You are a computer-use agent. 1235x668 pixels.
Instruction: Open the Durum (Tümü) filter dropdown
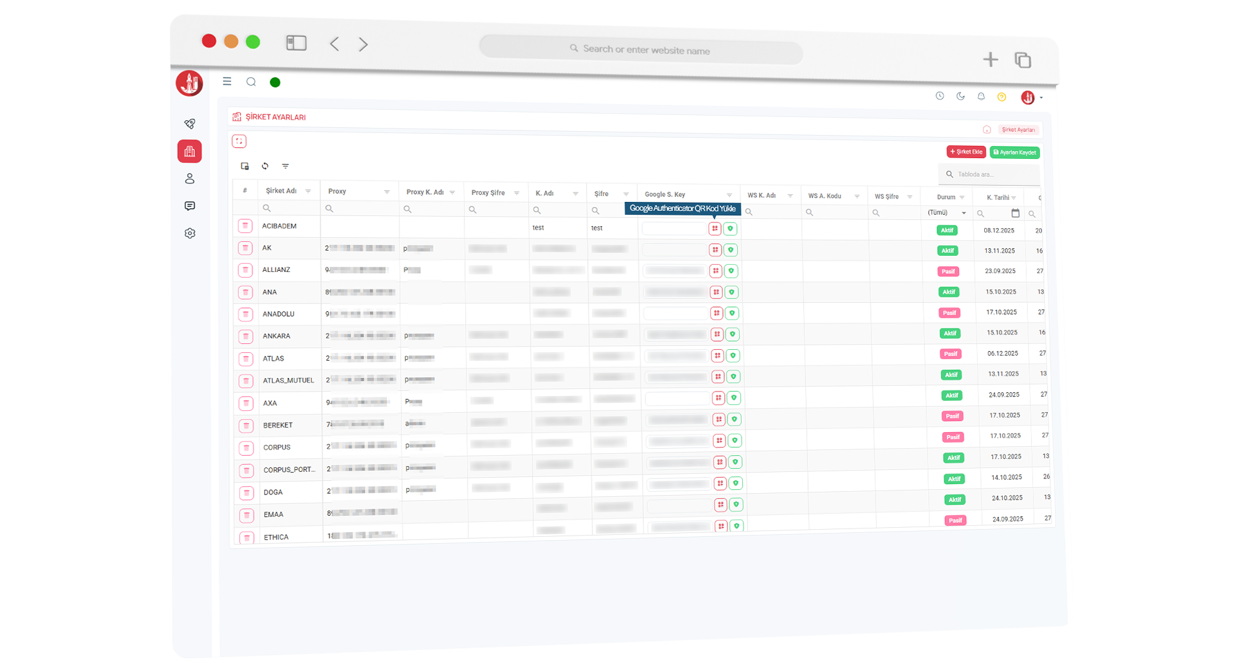(946, 213)
